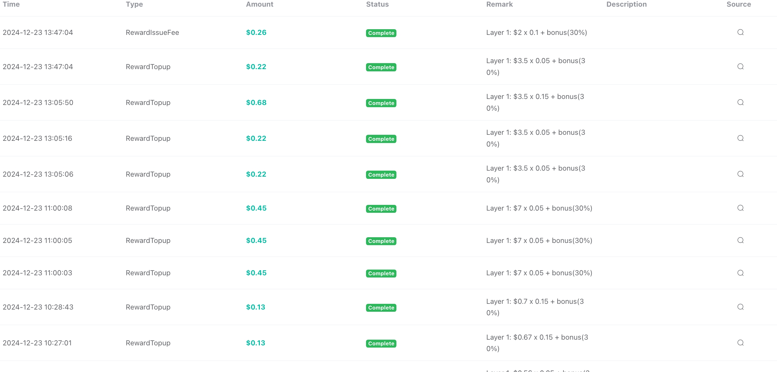Click the Time column header

(11, 4)
